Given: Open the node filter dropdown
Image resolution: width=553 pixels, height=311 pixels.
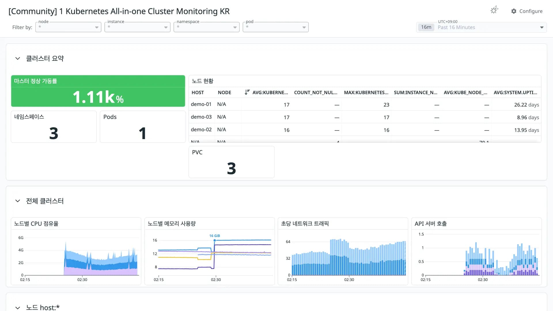Looking at the screenshot, I should [68, 27].
